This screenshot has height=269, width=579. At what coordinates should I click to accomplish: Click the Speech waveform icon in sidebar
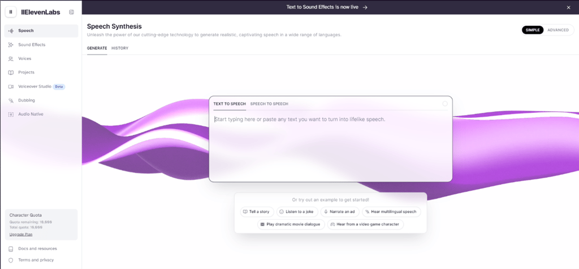(11, 31)
